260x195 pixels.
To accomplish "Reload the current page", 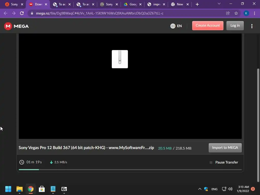I will tap(22, 13).
